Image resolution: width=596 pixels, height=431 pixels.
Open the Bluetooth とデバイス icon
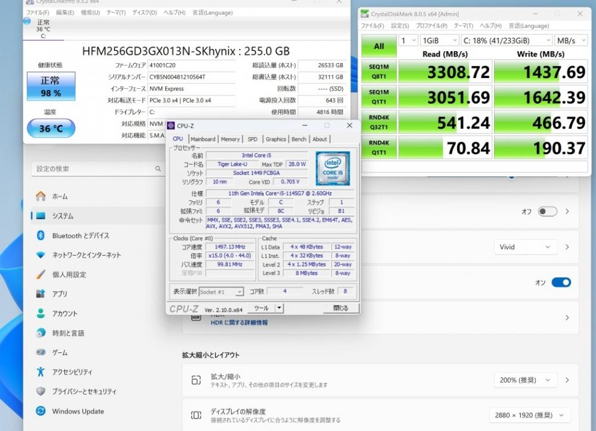[41, 235]
